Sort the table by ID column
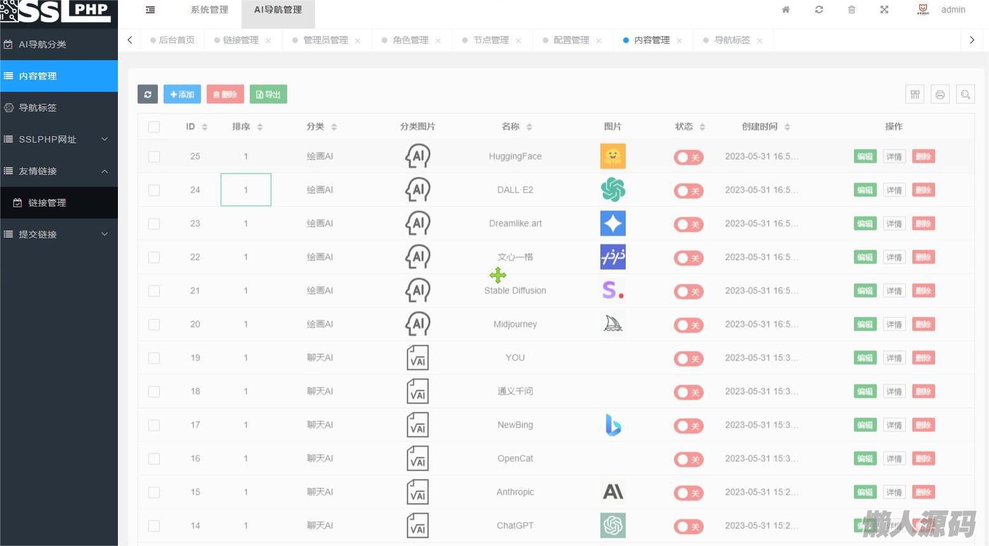 click(204, 127)
